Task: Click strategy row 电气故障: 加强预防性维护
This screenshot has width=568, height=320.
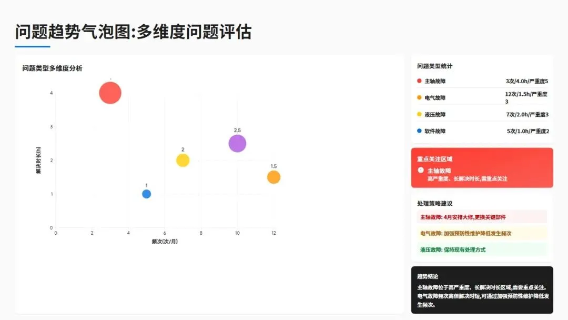Action: (482, 233)
